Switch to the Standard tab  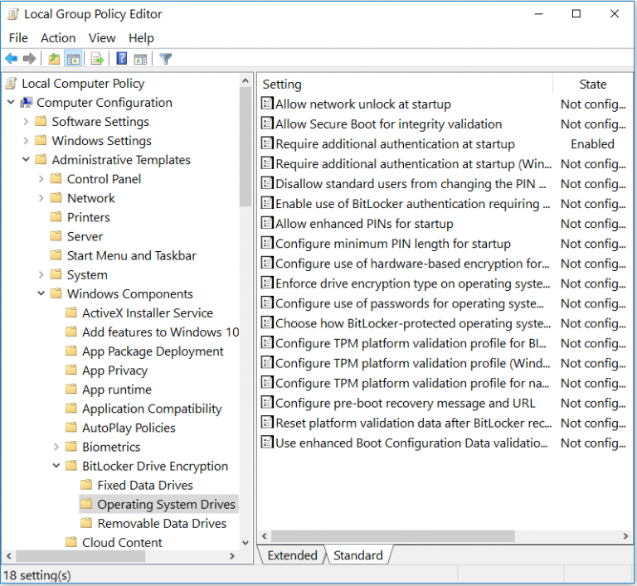pos(358,555)
